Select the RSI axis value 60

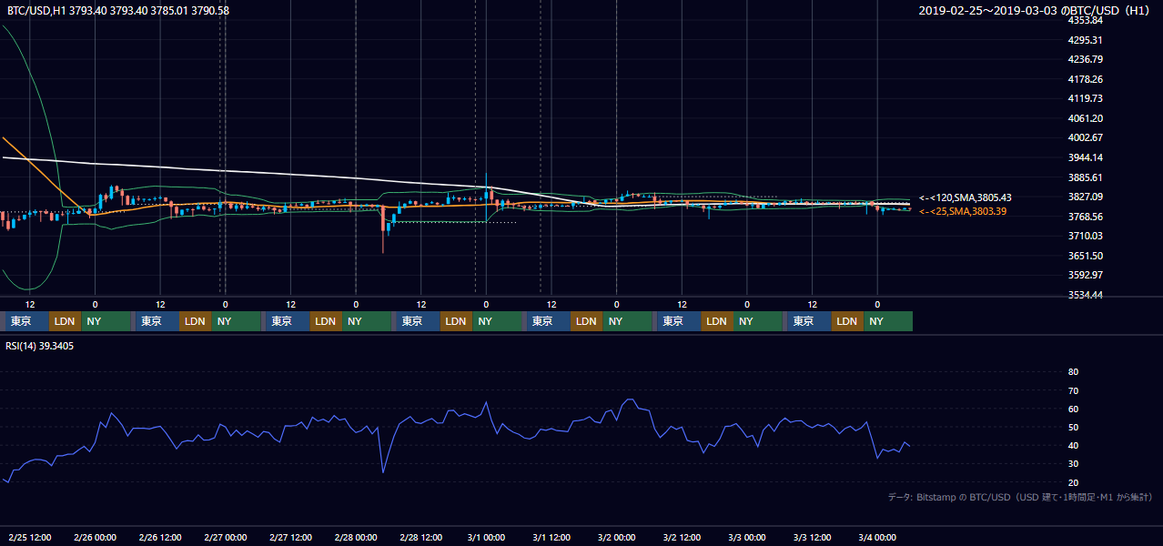(1073, 409)
